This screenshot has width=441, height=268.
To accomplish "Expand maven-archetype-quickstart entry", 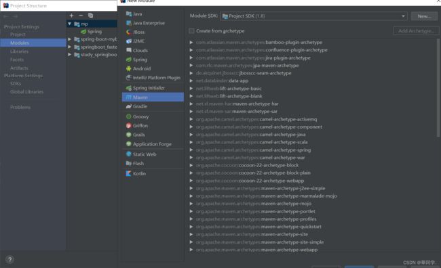I will (191, 227).
